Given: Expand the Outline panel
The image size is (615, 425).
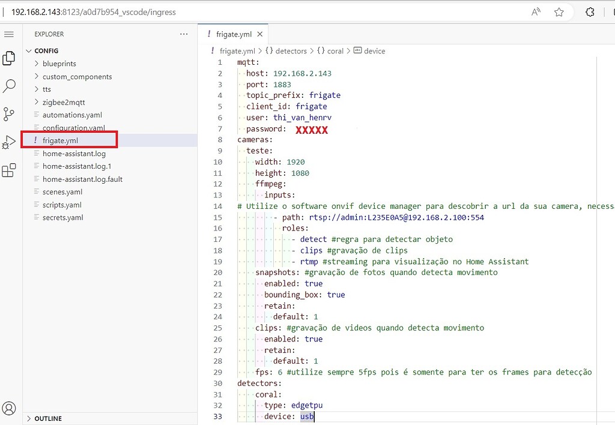Looking at the screenshot, I should pyautogui.click(x=48, y=418).
